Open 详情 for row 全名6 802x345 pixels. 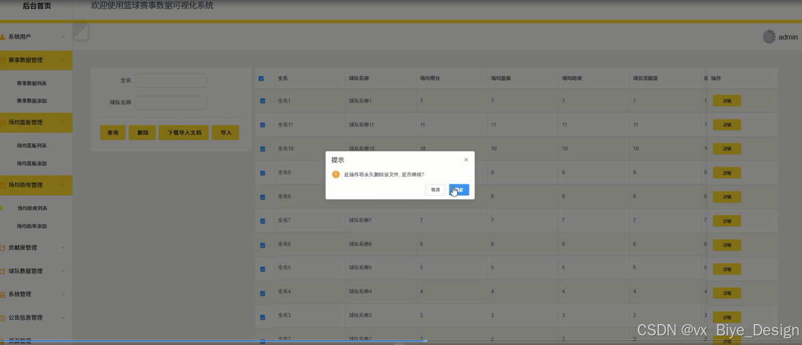click(727, 245)
